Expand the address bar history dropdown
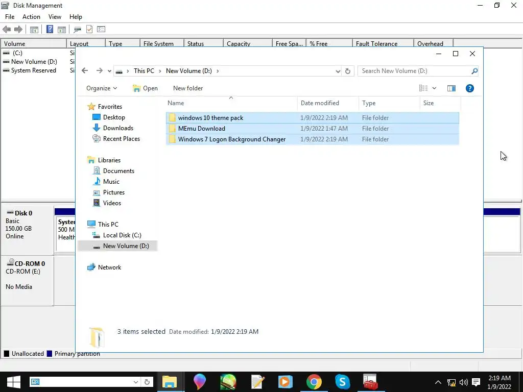This screenshot has height=392, width=523. click(338, 71)
